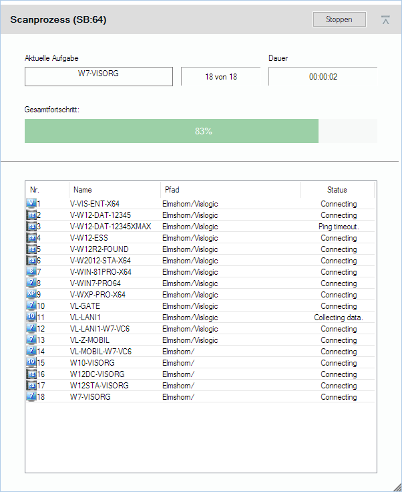
Task: Click the icon for VL-Z-MOBIL
Action: 31,340
